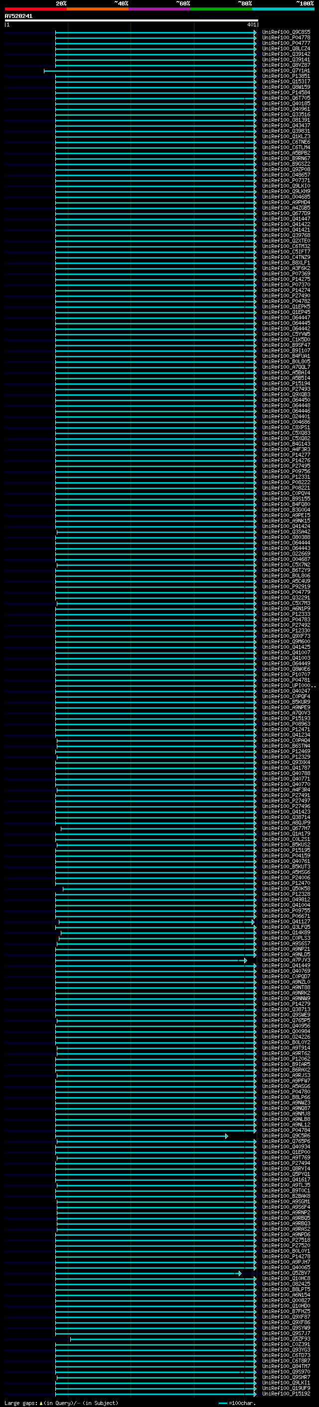
Task: Select the UniRef100_Q10HC8 entry
Action: [286, 1278]
